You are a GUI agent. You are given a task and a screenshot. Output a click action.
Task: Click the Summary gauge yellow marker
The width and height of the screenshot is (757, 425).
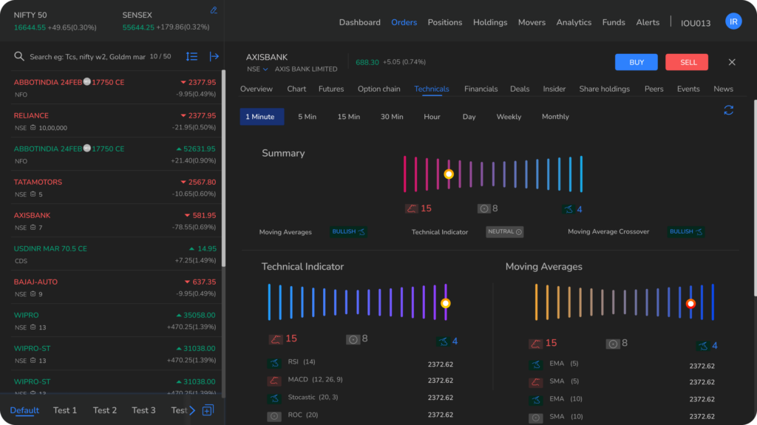pos(449,174)
